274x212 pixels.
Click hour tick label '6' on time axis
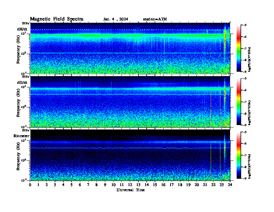click(80, 185)
